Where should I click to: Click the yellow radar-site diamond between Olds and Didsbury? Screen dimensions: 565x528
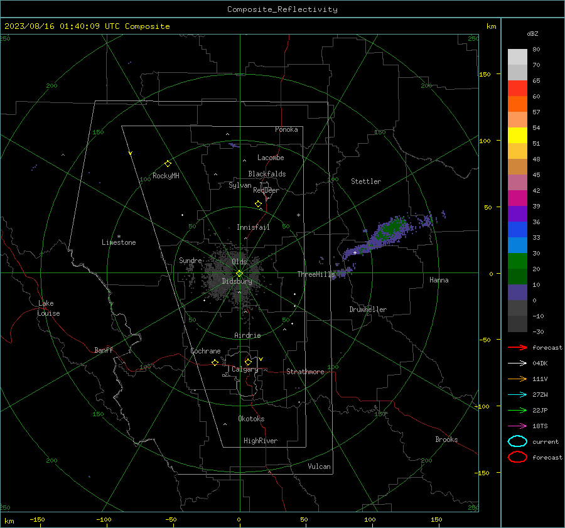pos(240,273)
